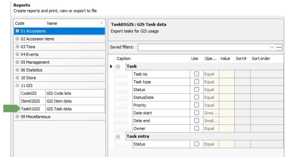Expand the 01 Accessions group
The width and height of the screenshot is (285, 157).
pyautogui.click(x=17, y=31)
